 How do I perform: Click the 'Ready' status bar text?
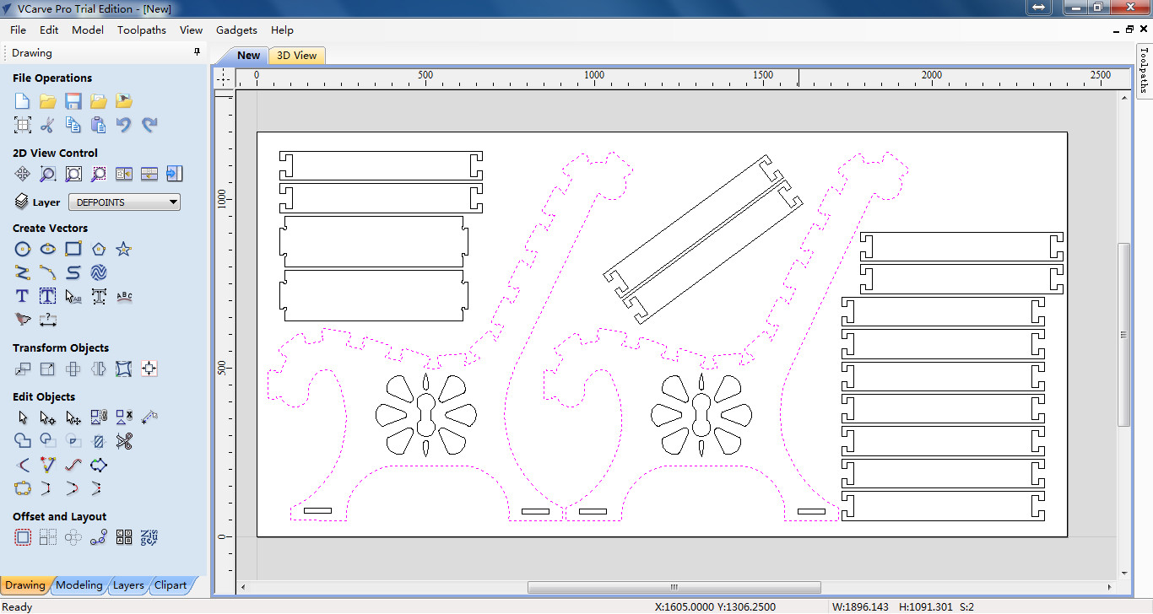17,606
